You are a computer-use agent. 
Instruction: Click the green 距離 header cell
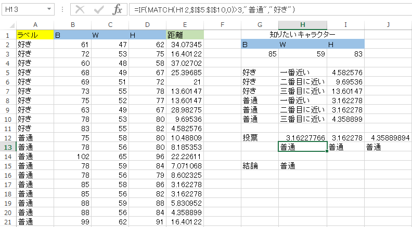(185, 35)
